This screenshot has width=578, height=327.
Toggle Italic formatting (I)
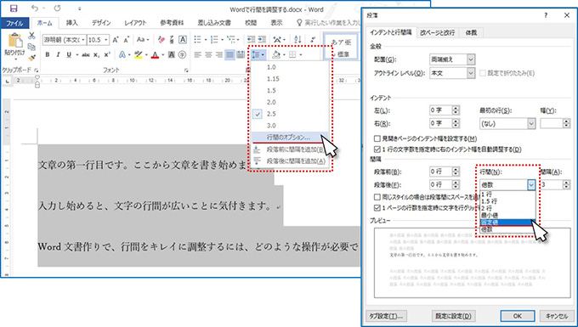click(x=58, y=55)
